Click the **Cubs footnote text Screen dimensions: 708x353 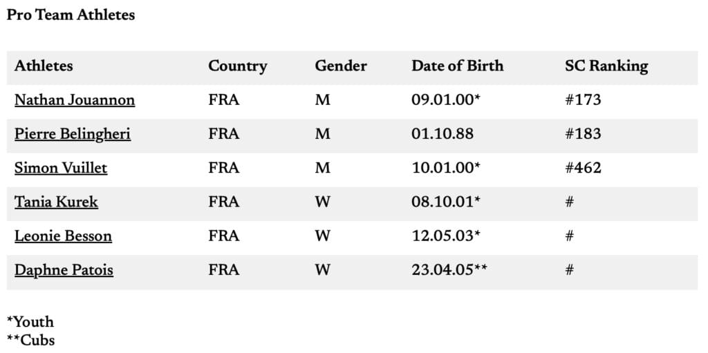pos(30,339)
